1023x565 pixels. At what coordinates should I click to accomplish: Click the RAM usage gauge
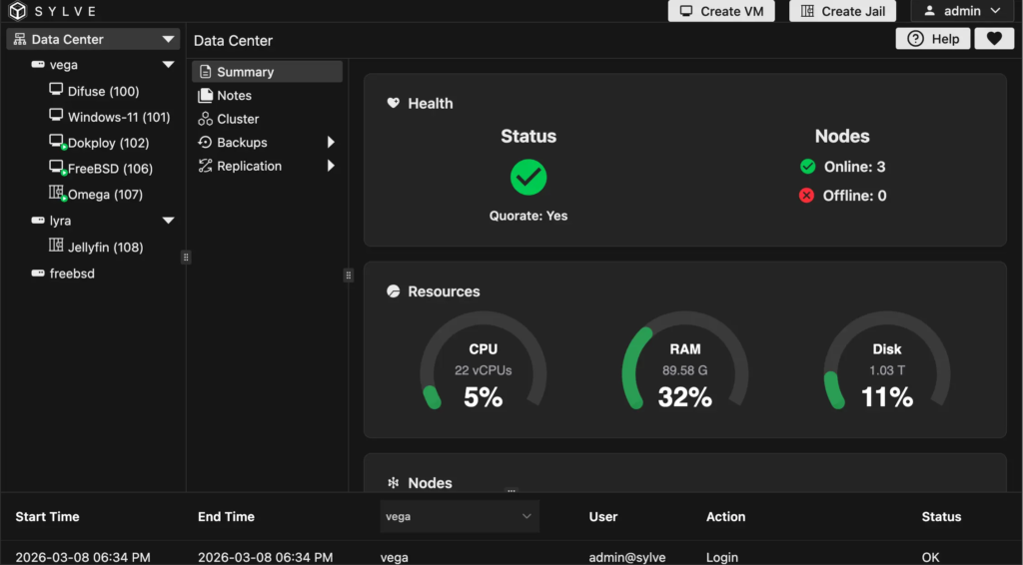684,362
